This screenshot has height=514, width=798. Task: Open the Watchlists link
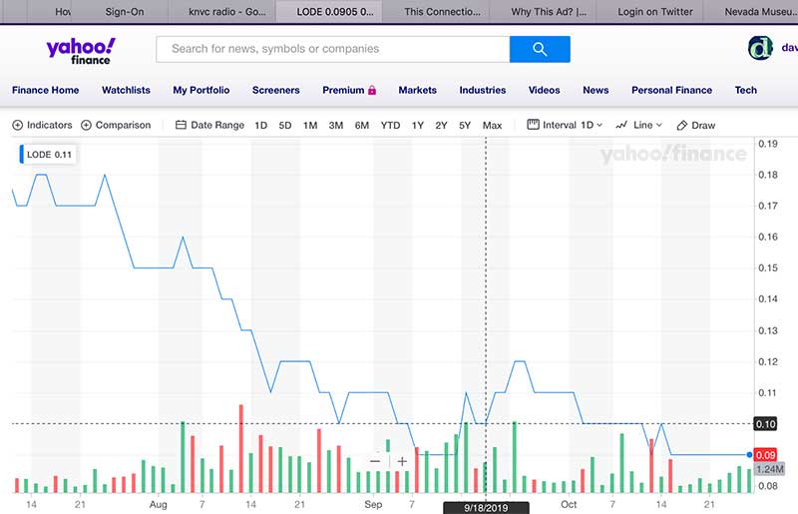click(126, 90)
